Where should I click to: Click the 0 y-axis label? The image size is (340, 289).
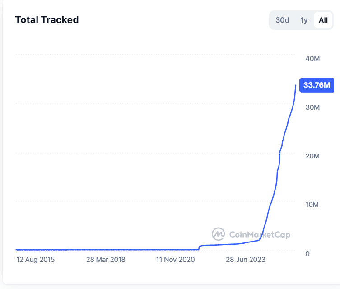pos(307,254)
